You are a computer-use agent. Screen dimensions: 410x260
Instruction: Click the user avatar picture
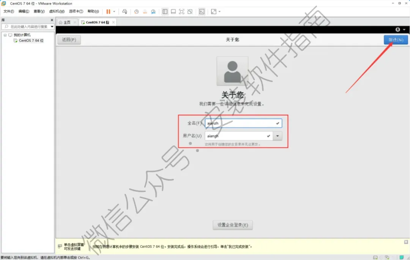232,71
